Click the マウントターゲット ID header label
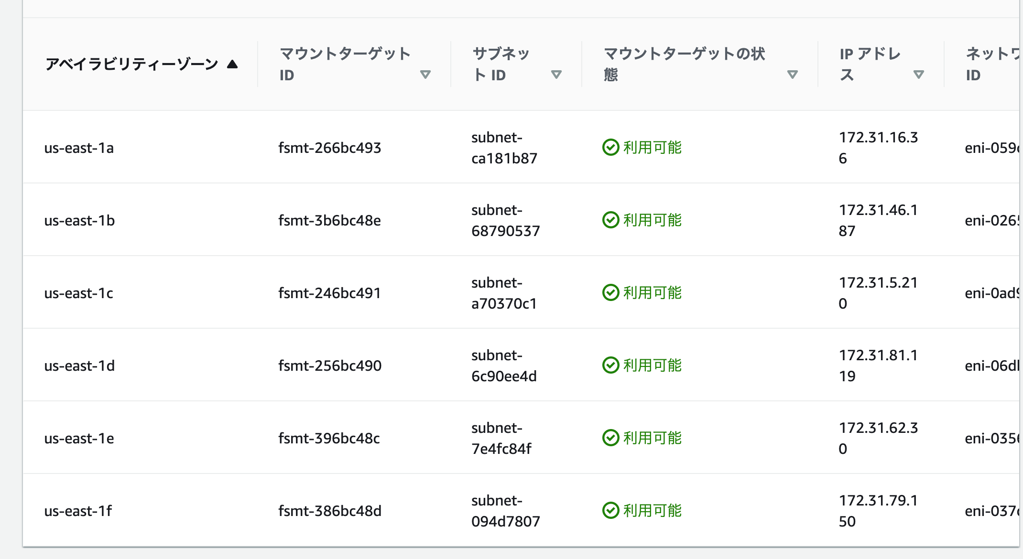The height and width of the screenshot is (559, 1023). pyautogui.click(x=345, y=64)
